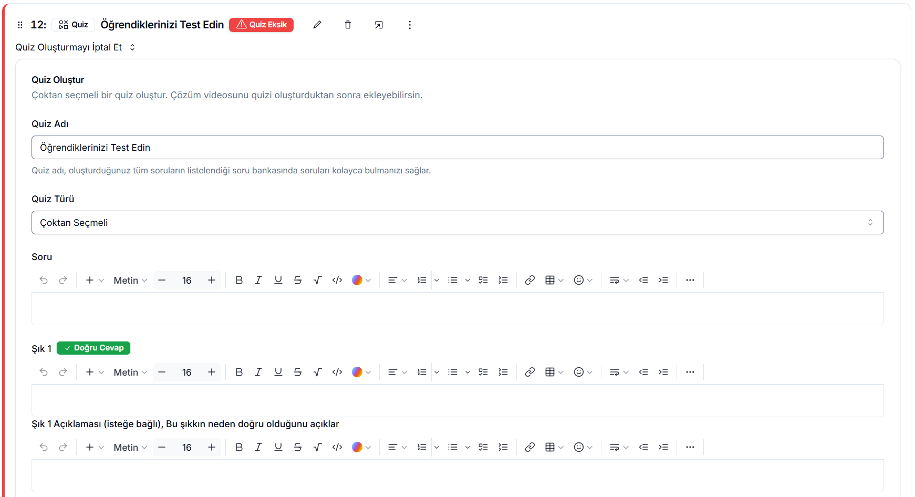Open alignment dropdown in Şık 1 Açıklaması editor
The height and width of the screenshot is (497, 915).
(x=397, y=447)
